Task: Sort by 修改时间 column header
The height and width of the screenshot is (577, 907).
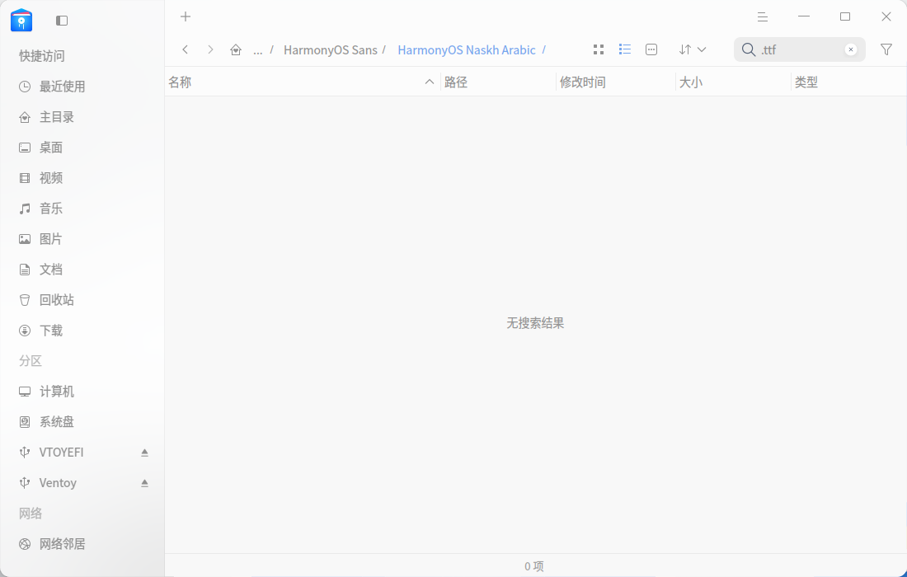Action: coord(582,82)
